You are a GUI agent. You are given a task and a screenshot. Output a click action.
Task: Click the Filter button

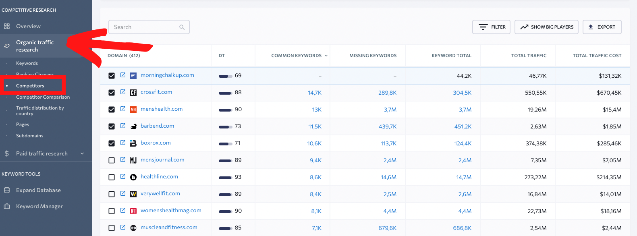[491, 27]
